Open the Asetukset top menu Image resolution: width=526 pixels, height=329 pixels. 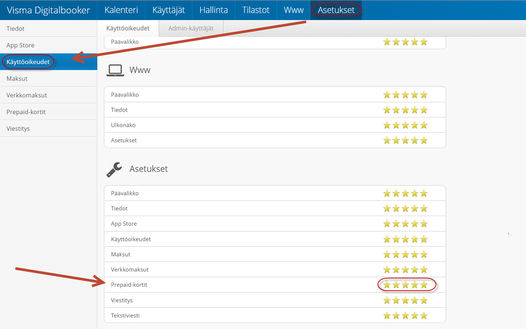click(336, 10)
